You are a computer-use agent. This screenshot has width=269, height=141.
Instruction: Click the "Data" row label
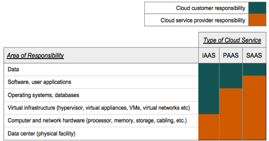[13, 70]
